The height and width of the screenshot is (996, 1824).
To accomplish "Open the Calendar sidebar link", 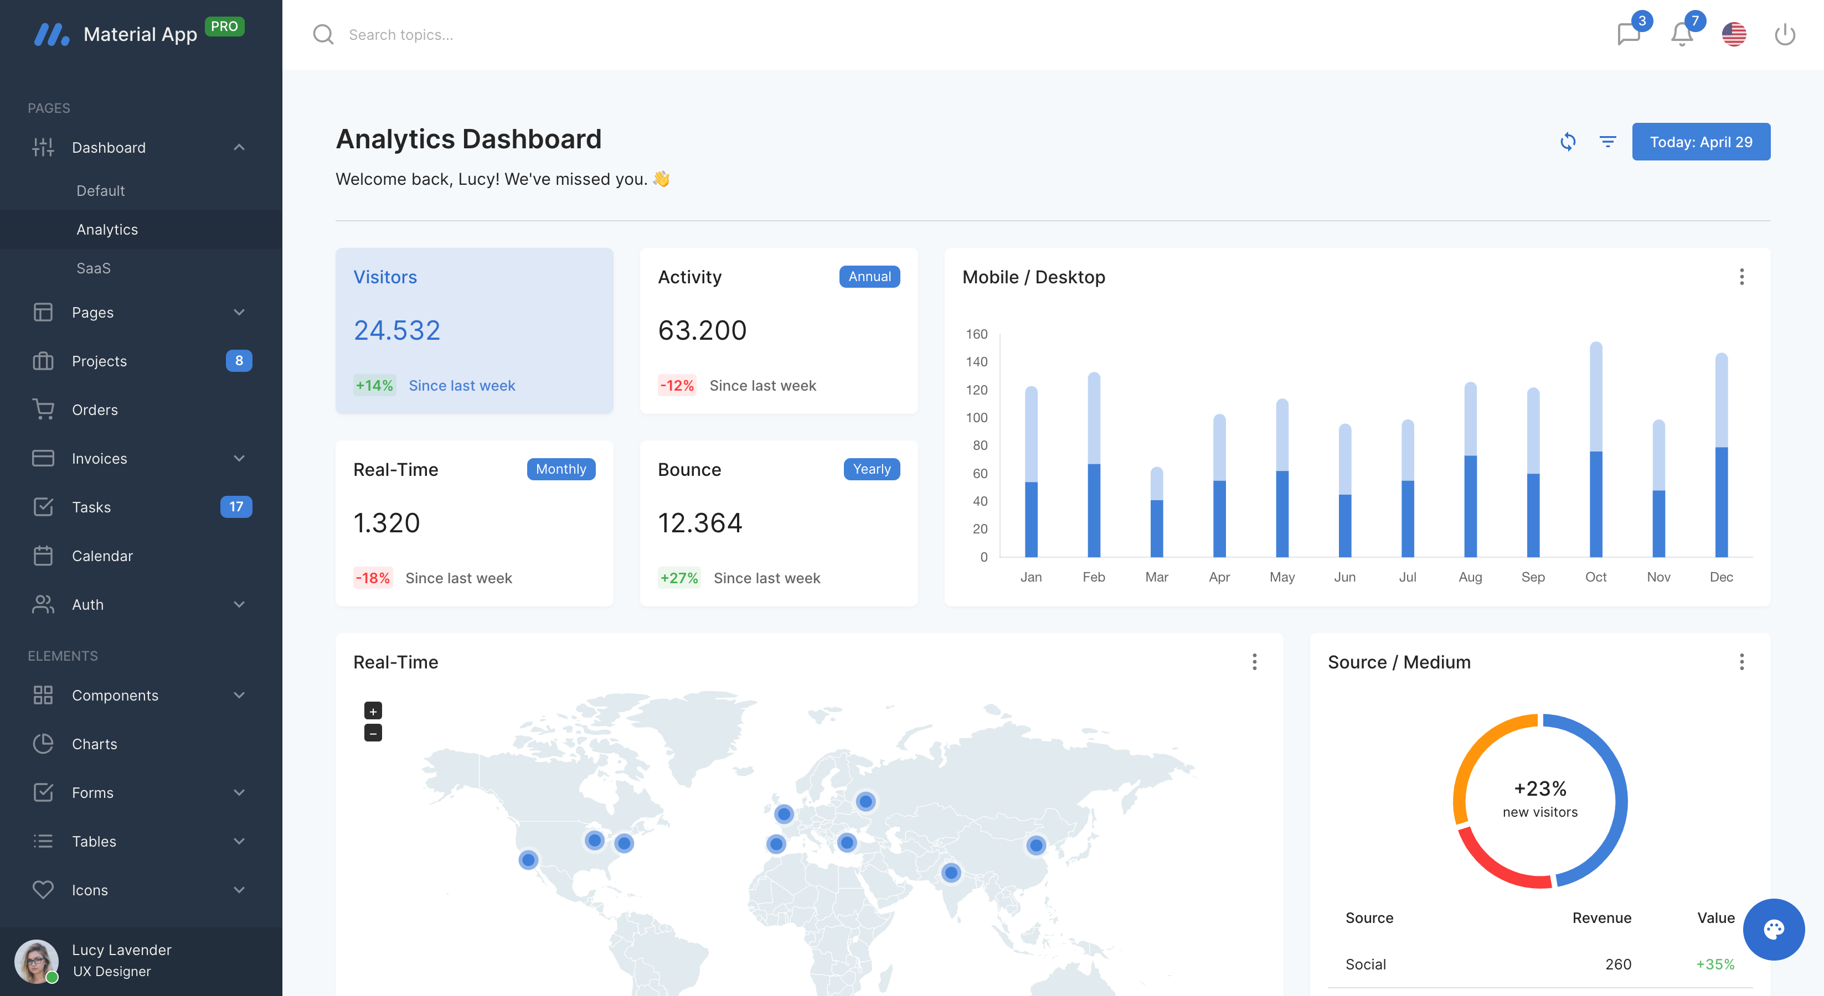I will pos(102,556).
